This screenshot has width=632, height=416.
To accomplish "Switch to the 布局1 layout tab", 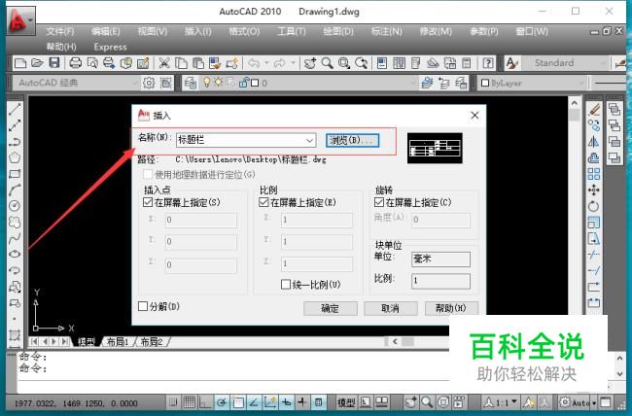I will click(x=118, y=342).
